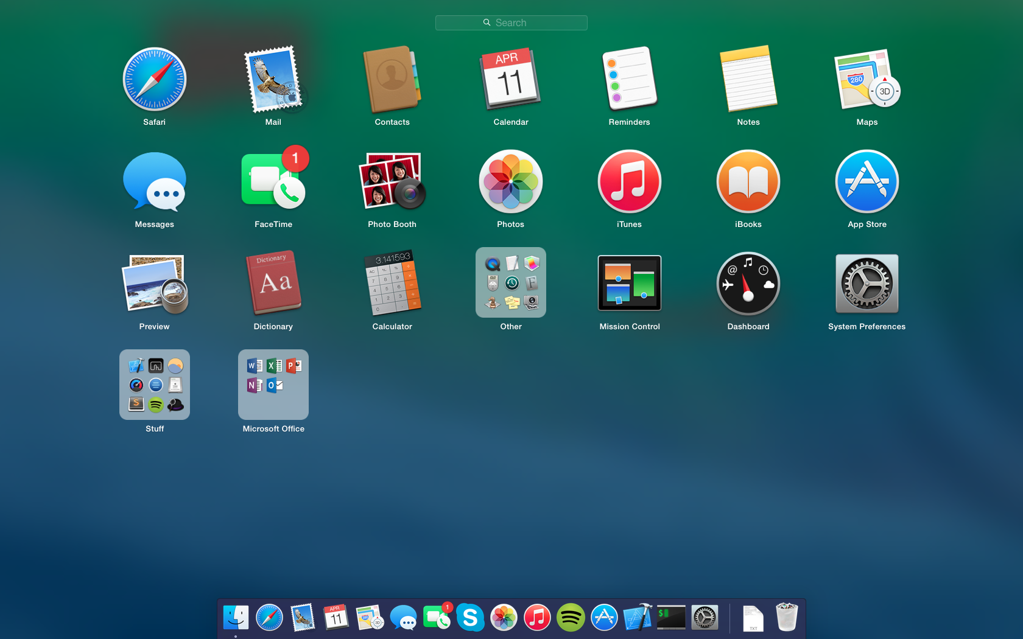Expand the Other folder
Viewport: 1023px width, 639px height.
(511, 282)
